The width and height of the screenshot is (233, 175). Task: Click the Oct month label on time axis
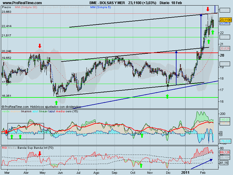pyautogui.click(x=133, y=173)
